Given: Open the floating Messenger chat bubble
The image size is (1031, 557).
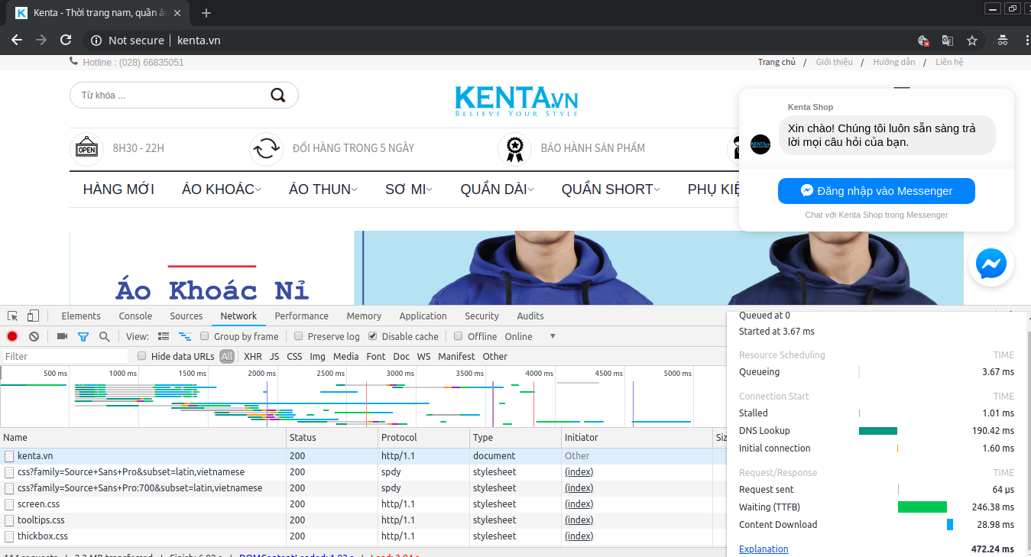Looking at the screenshot, I should (x=991, y=265).
